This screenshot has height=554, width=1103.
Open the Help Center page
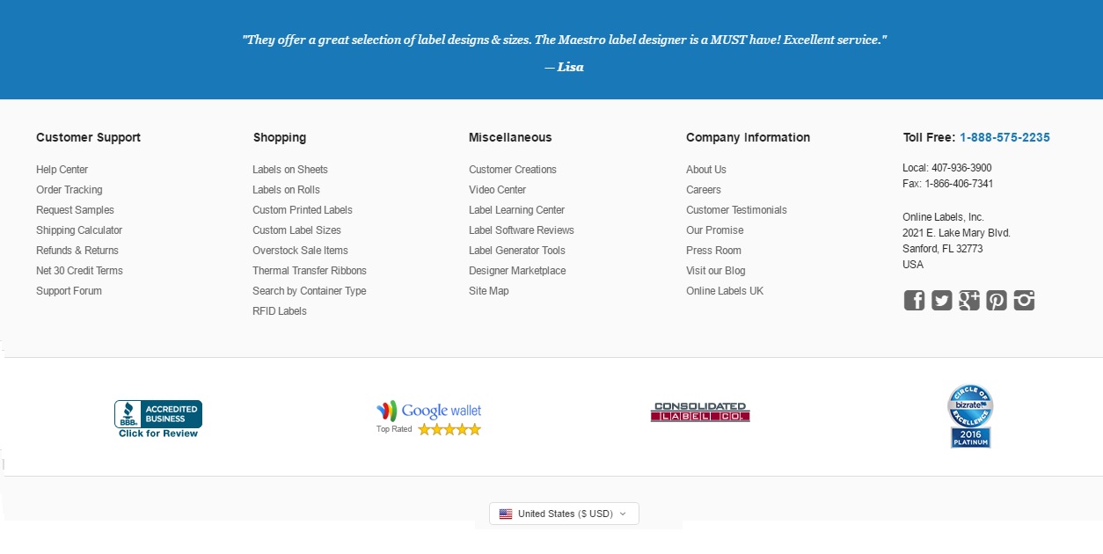(62, 169)
